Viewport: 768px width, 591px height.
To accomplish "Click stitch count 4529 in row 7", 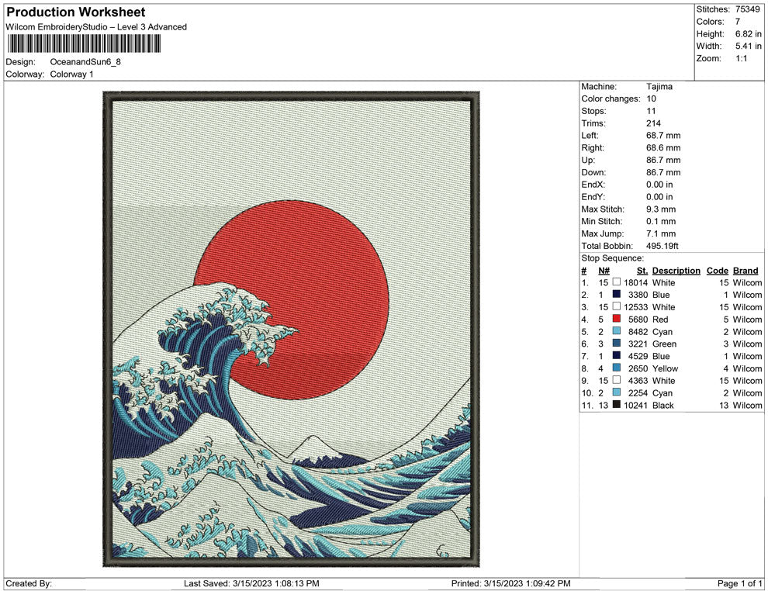I will tap(638, 356).
